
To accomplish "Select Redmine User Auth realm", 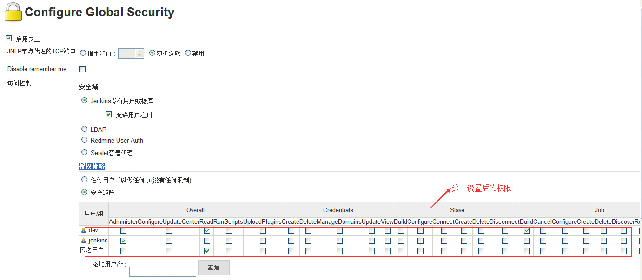I will [x=84, y=140].
